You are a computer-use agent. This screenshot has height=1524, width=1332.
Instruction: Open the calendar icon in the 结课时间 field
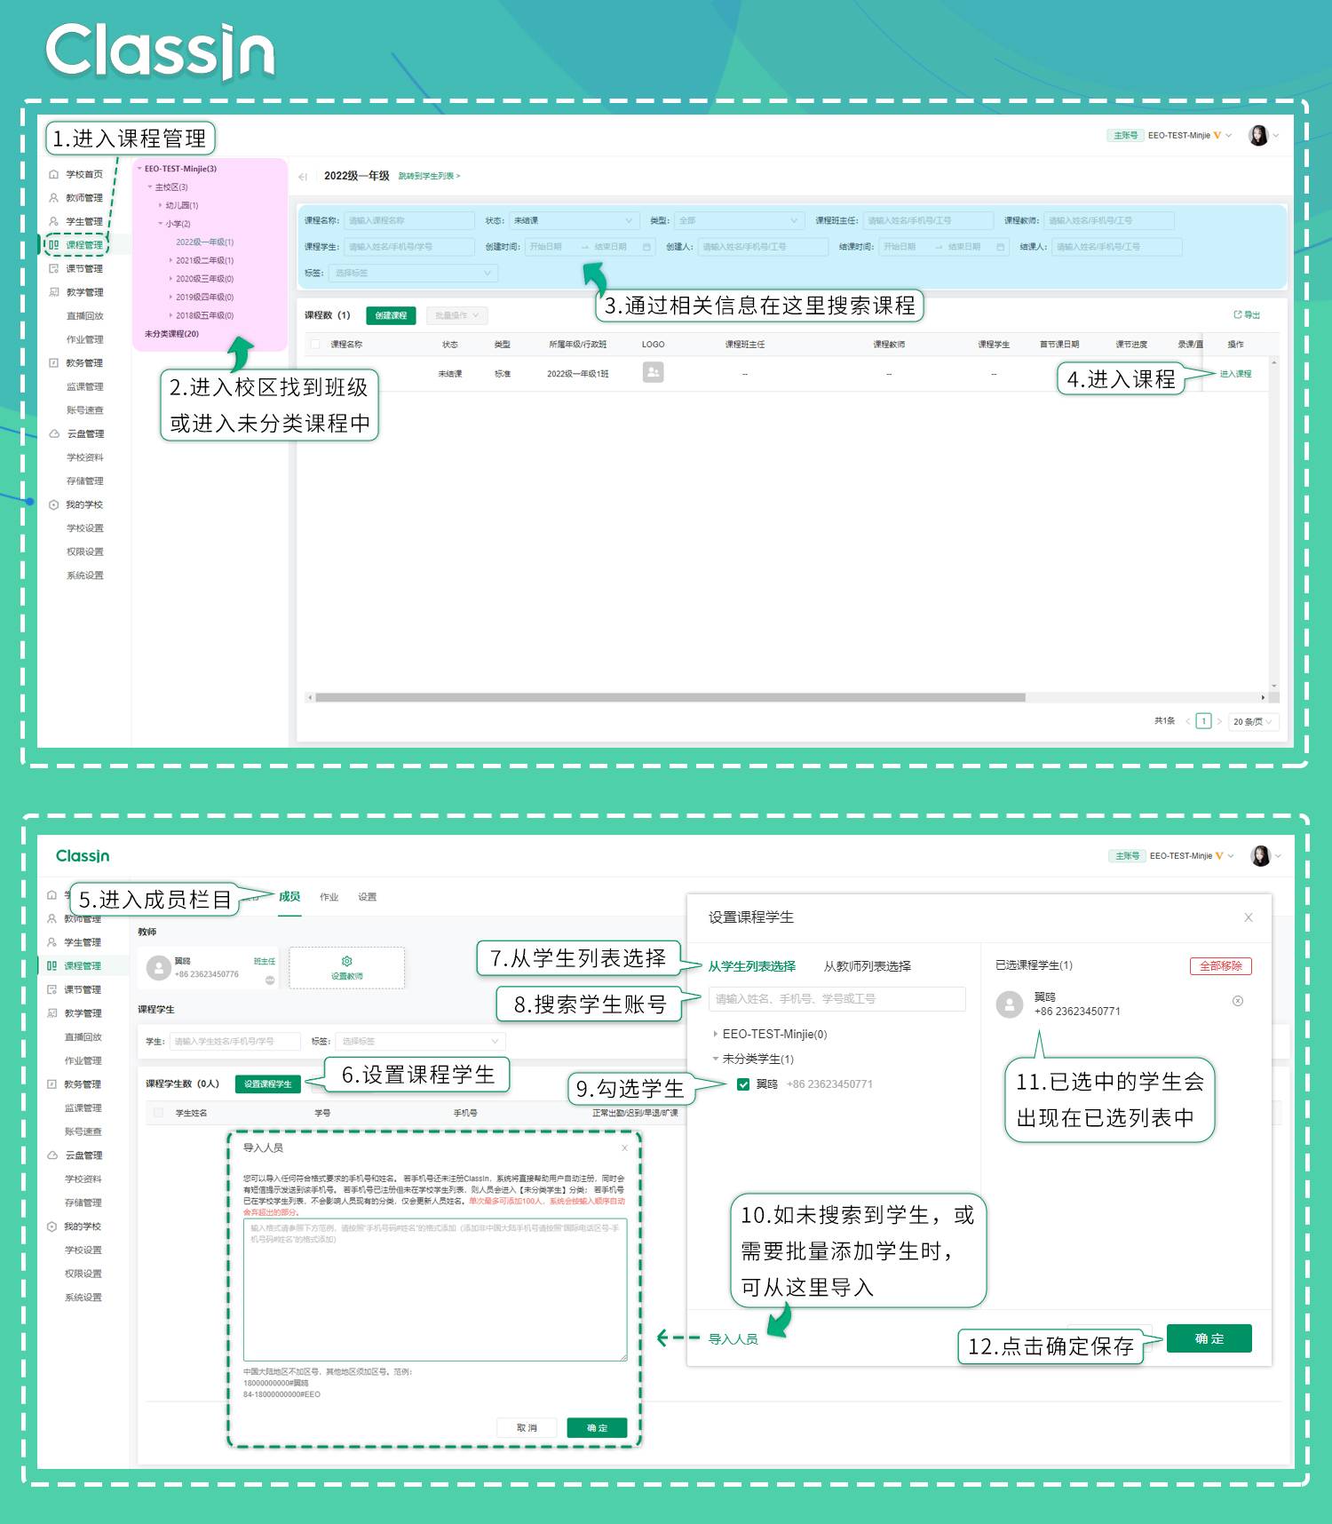click(1001, 247)
